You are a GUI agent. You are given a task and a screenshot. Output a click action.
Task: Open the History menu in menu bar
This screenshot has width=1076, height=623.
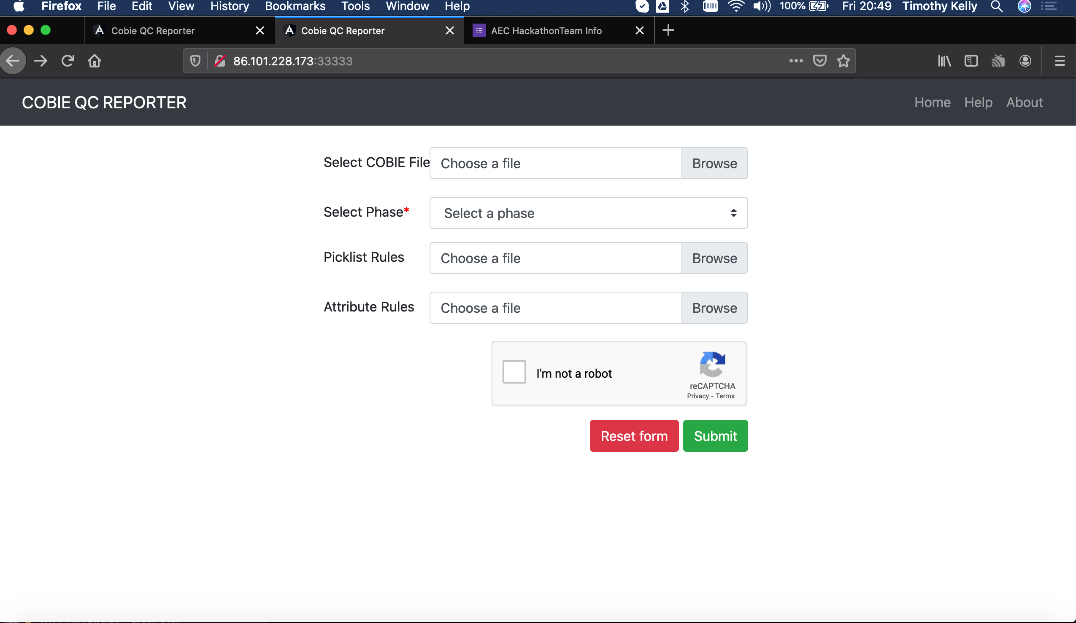click(229, 6)
